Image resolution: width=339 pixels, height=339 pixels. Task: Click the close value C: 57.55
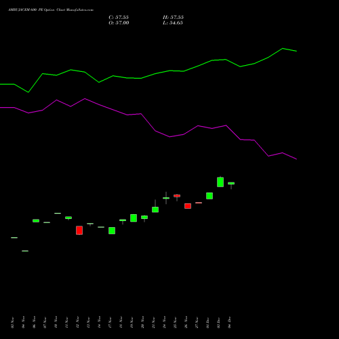coord(119,18)
